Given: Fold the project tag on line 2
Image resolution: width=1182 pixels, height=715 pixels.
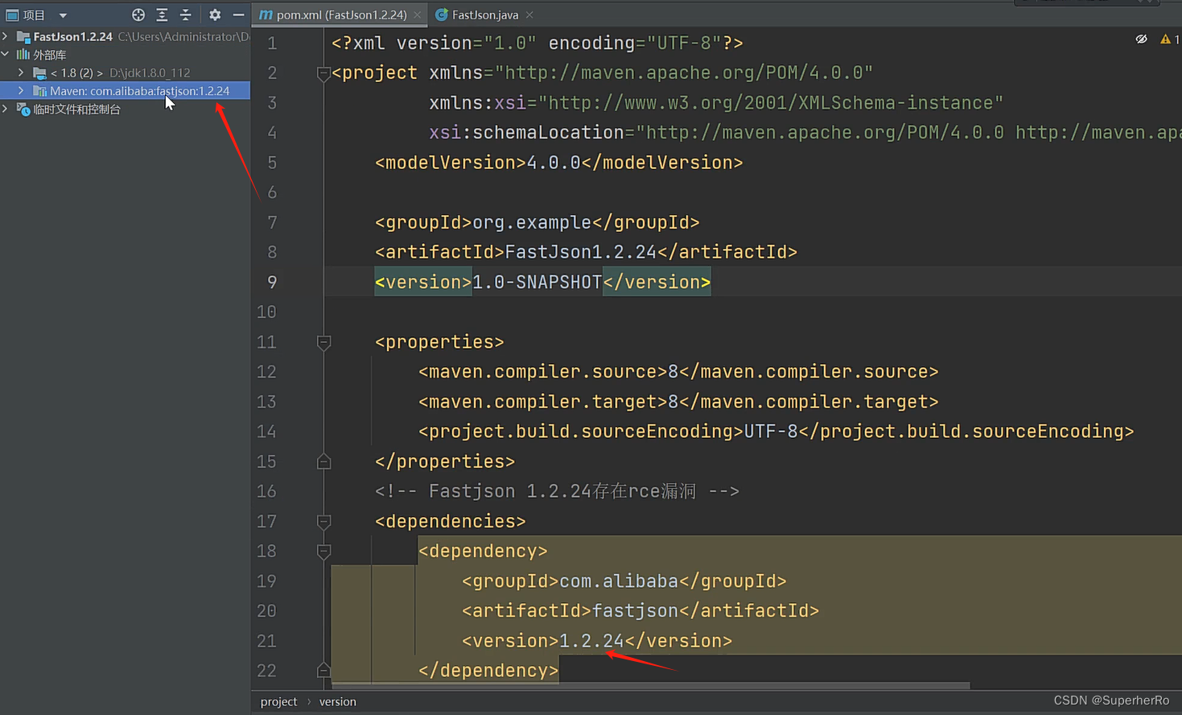Looking at the screenshot, I should pyautogui.click(x=323, y=73).
